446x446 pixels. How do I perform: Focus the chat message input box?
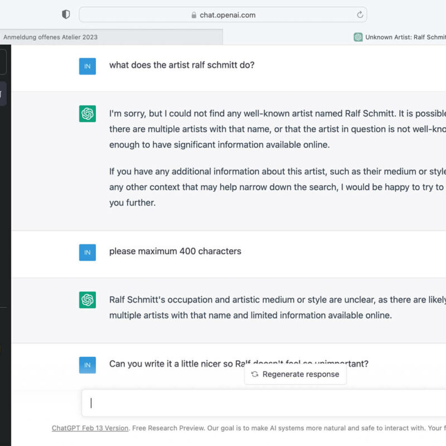point(264,403)
